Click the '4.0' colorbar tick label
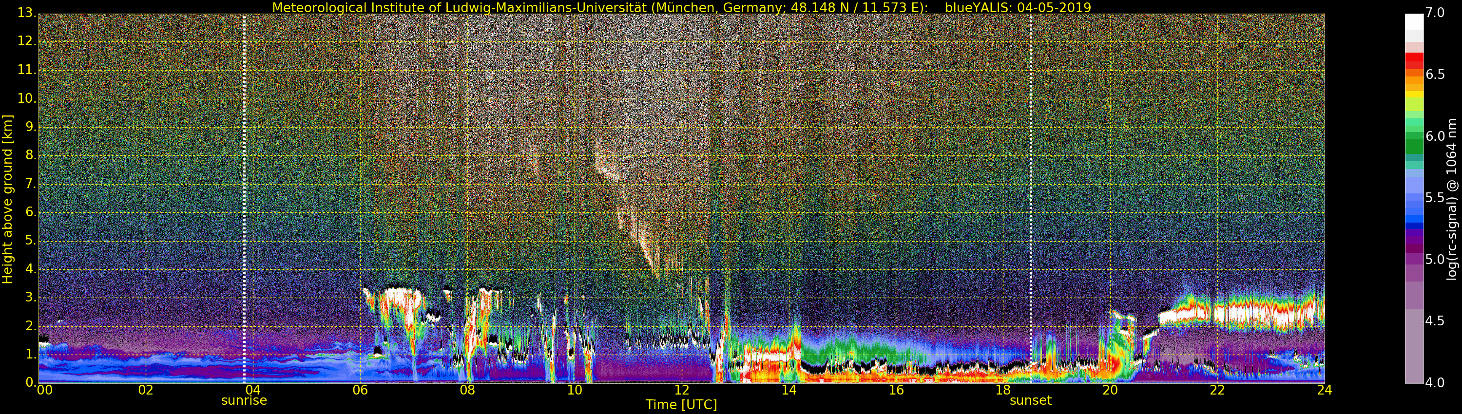 pos(1434,383)
